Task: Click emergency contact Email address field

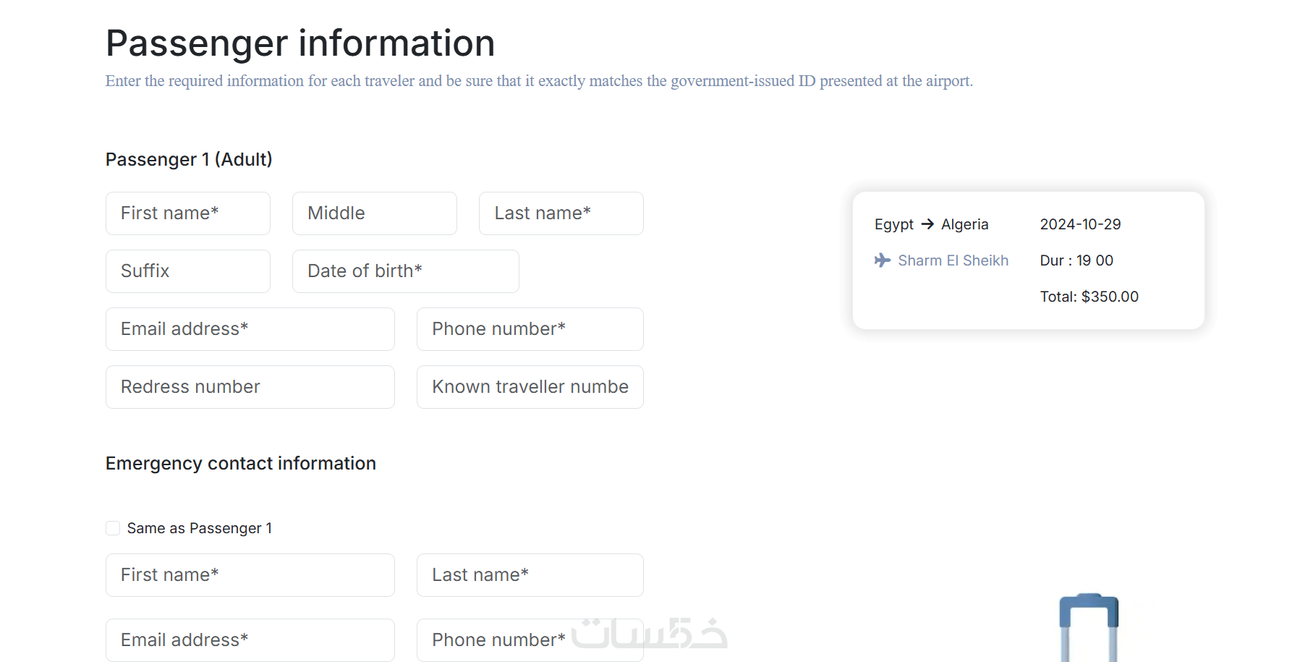Action: pos(250,640)
